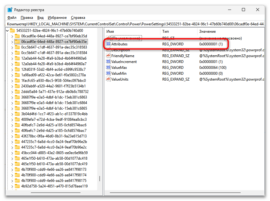This screenshot has height=201, width=270.
Task: Open the Файл menu
Action: [12, 18]
